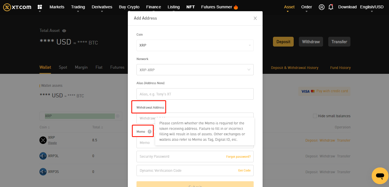
Task: Open the apps grid icon beside the logo
Action: click(40, 7)
